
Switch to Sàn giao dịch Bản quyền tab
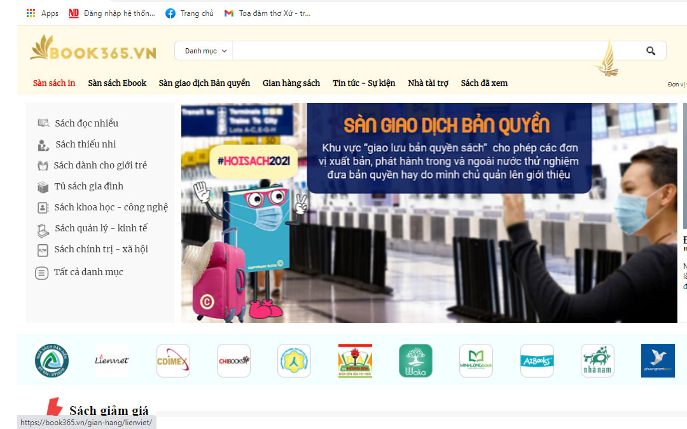click(204, 83)
